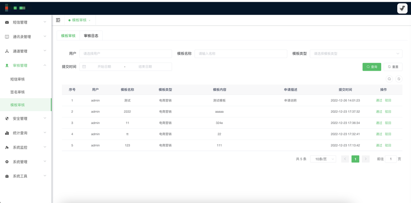The image size is (411, 203).
Task: Expand the 通道管理 menu chevron
Action: [45, 51]
